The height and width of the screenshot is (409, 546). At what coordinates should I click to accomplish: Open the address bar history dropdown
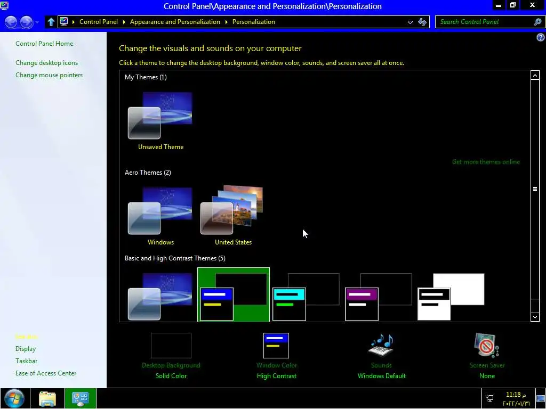(410, 22)
